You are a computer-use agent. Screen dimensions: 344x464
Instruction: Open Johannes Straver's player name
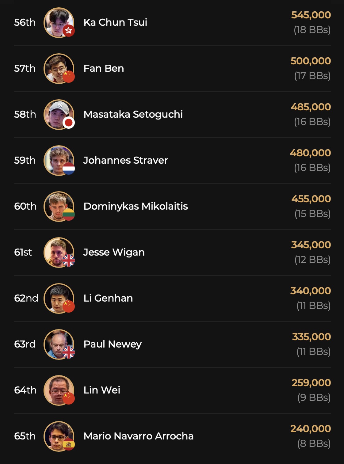[x=126, y=160]
